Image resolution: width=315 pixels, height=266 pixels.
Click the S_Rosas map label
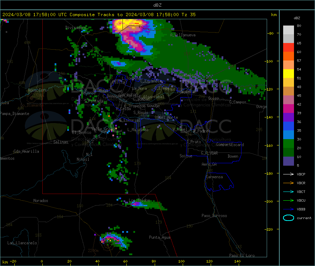coord(141,113)
